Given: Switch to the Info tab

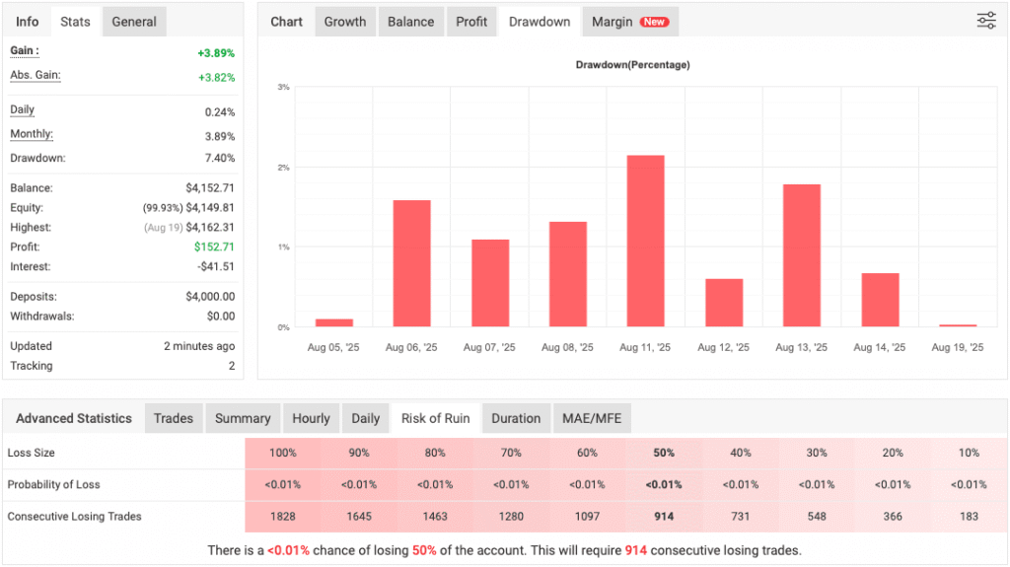Looking at the screenshot, I should (x=28, y=22).
